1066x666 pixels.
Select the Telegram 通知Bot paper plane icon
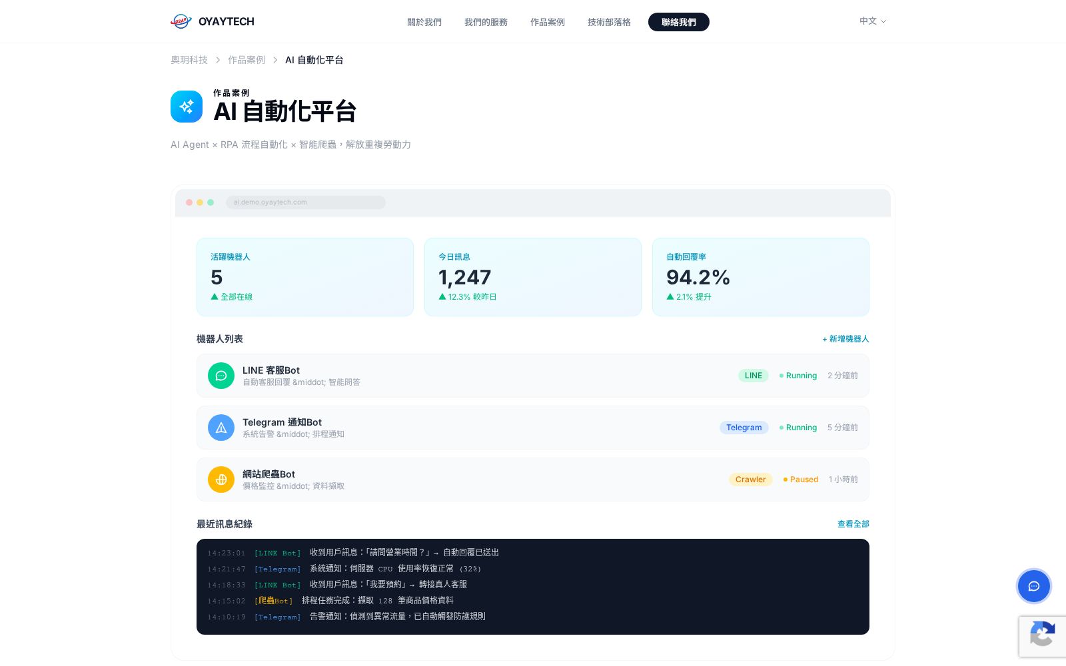(x=221, y=428)
